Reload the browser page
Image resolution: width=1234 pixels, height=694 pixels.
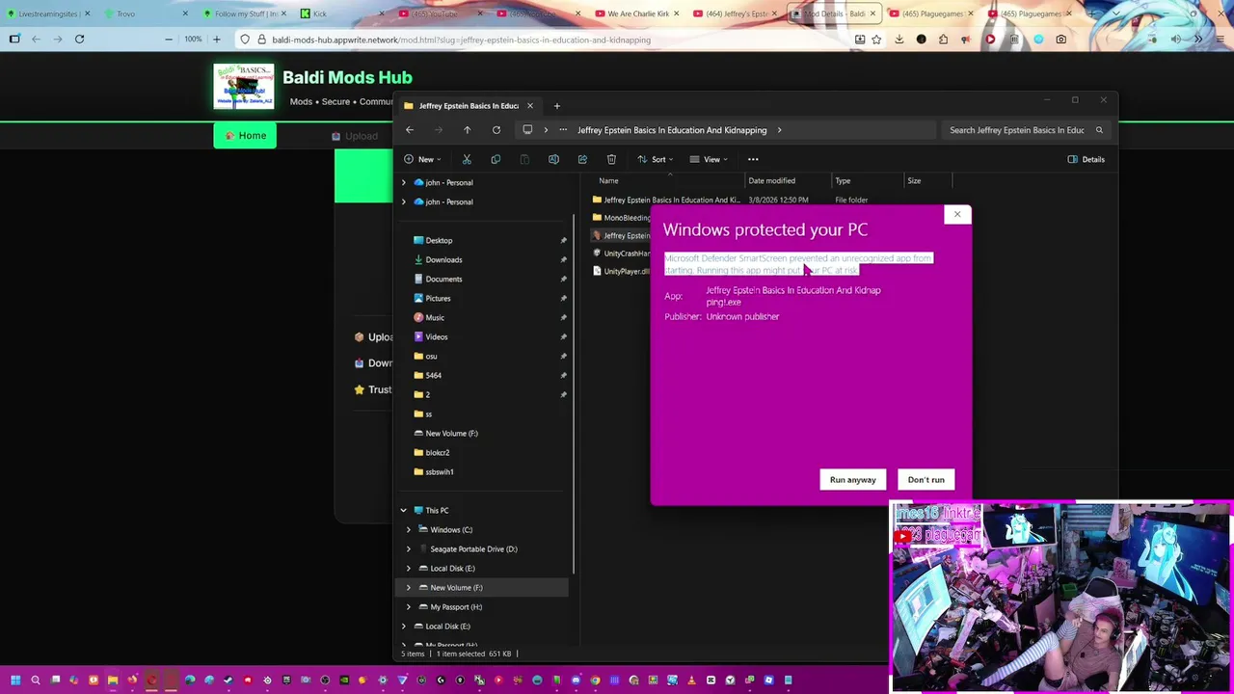click(x=79, y=40)
